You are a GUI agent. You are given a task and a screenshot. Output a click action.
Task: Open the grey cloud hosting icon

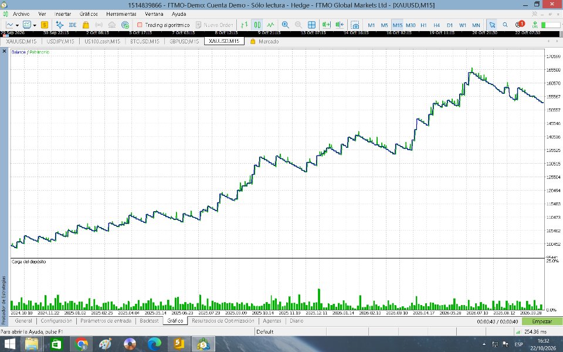click(112, 25)
